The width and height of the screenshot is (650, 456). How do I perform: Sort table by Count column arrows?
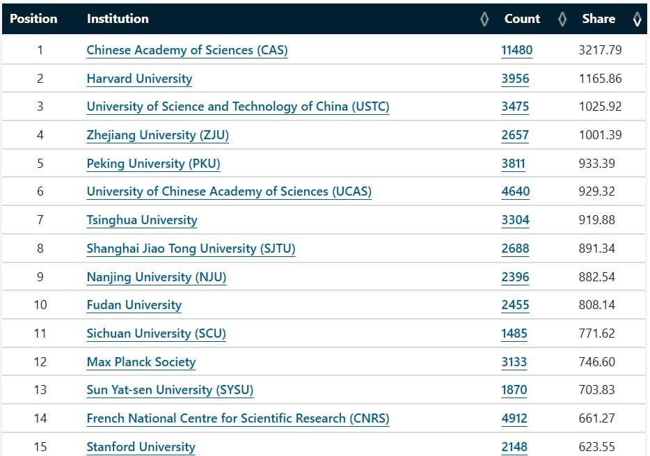[562, 19]
